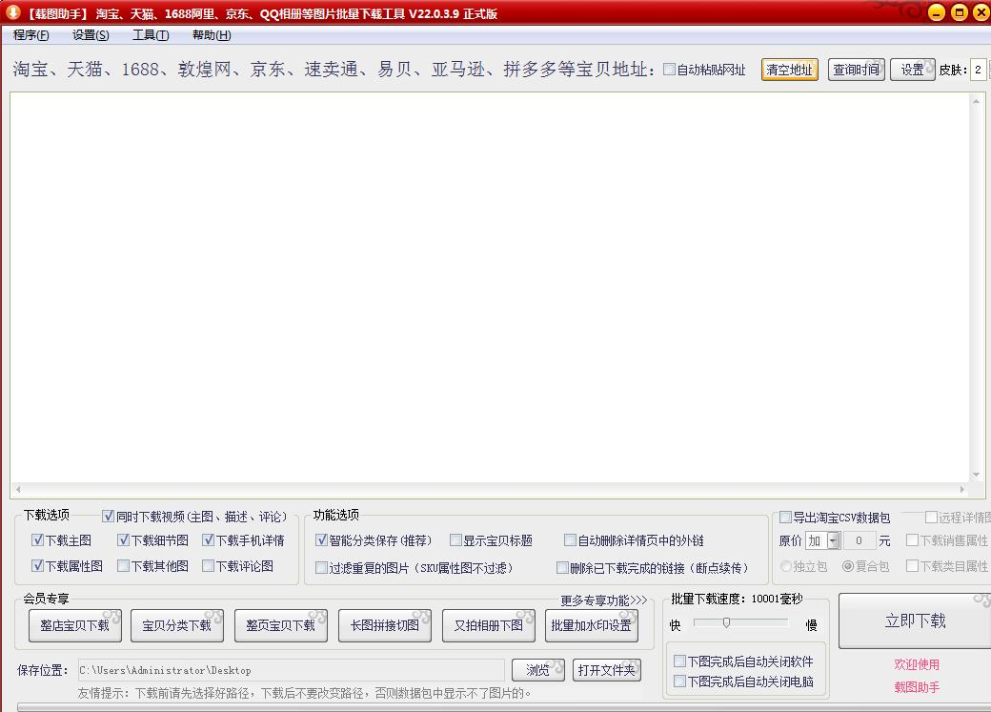Image resolution: width=991 pixels, height=712 pixels.
Task: Click the 查询时间 button
Action: tap(857, 70)
